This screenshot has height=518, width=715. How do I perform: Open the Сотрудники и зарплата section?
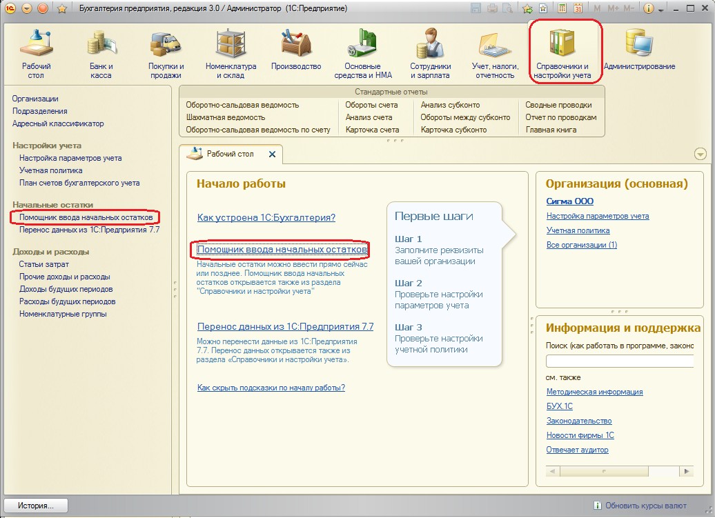(x=430, y=54)
